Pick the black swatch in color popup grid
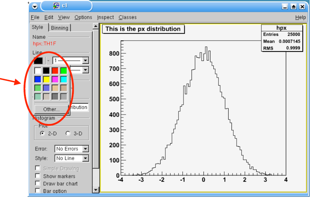Image resolution: width=310 pixels, height=199 pixels. click(x=46, y=71)
